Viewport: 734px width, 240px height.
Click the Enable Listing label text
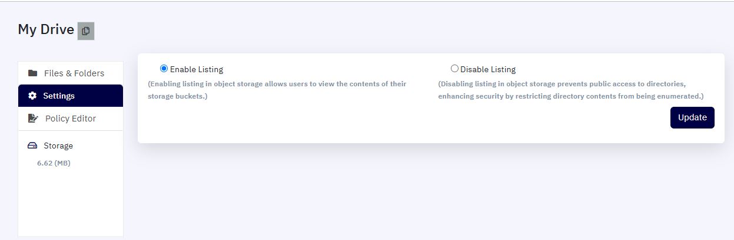197,69
